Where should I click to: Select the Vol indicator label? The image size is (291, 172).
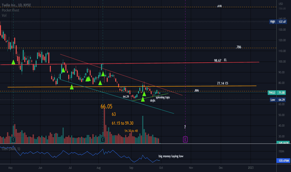(4, 15)
